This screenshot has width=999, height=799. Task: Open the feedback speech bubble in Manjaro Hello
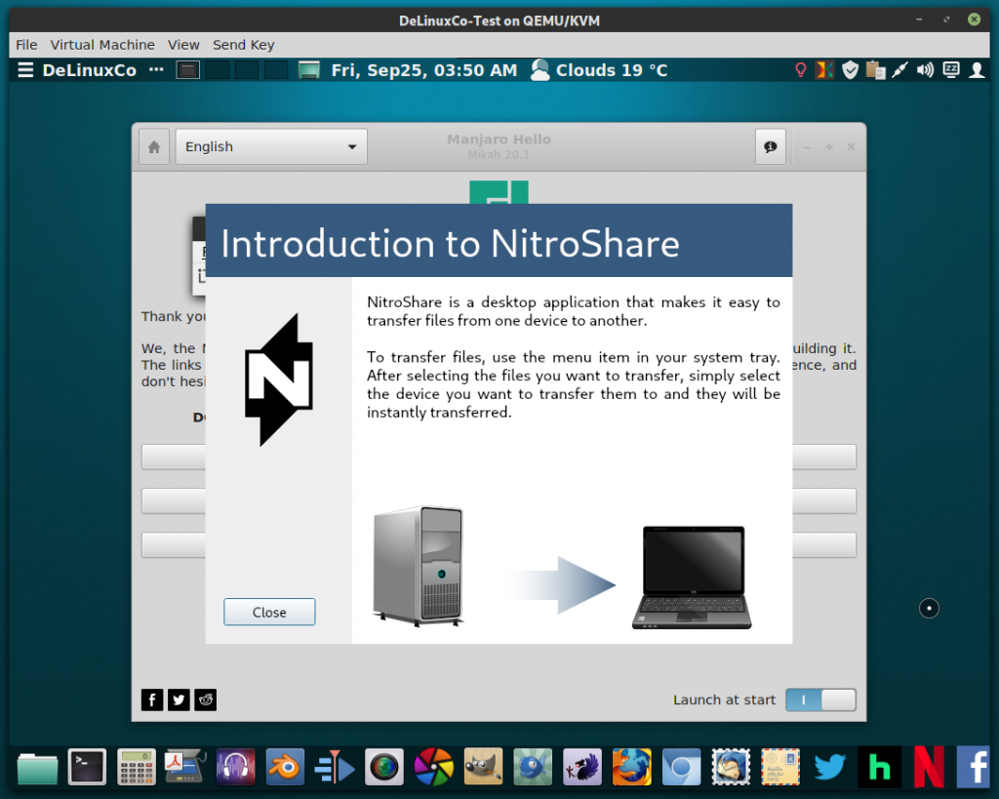point(770,145)
